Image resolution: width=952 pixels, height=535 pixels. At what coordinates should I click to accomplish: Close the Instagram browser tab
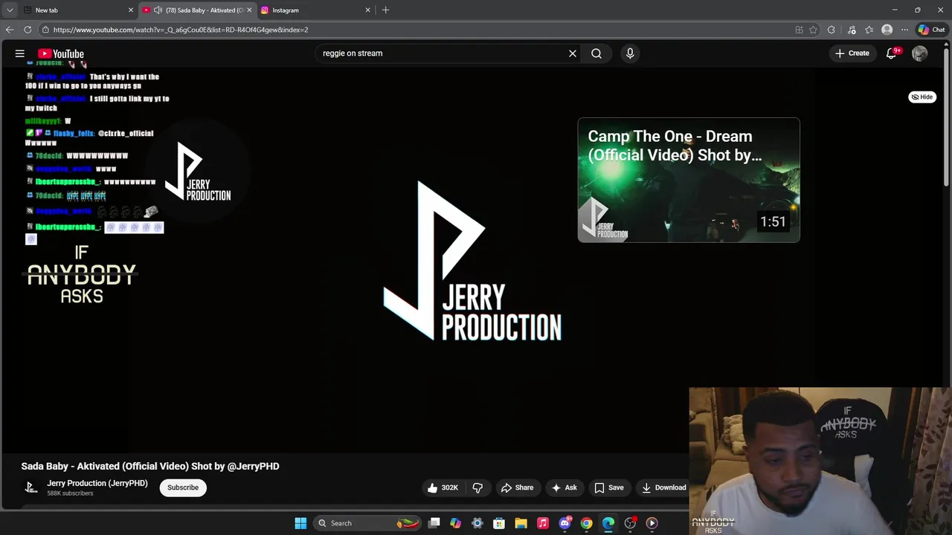pos(367,10)
